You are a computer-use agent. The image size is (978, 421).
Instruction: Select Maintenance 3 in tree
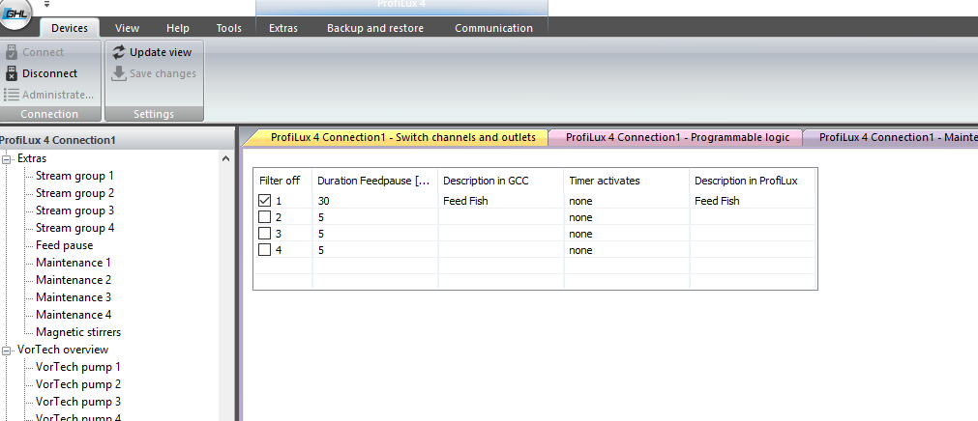pyautogui.click(x=74, y=297)
